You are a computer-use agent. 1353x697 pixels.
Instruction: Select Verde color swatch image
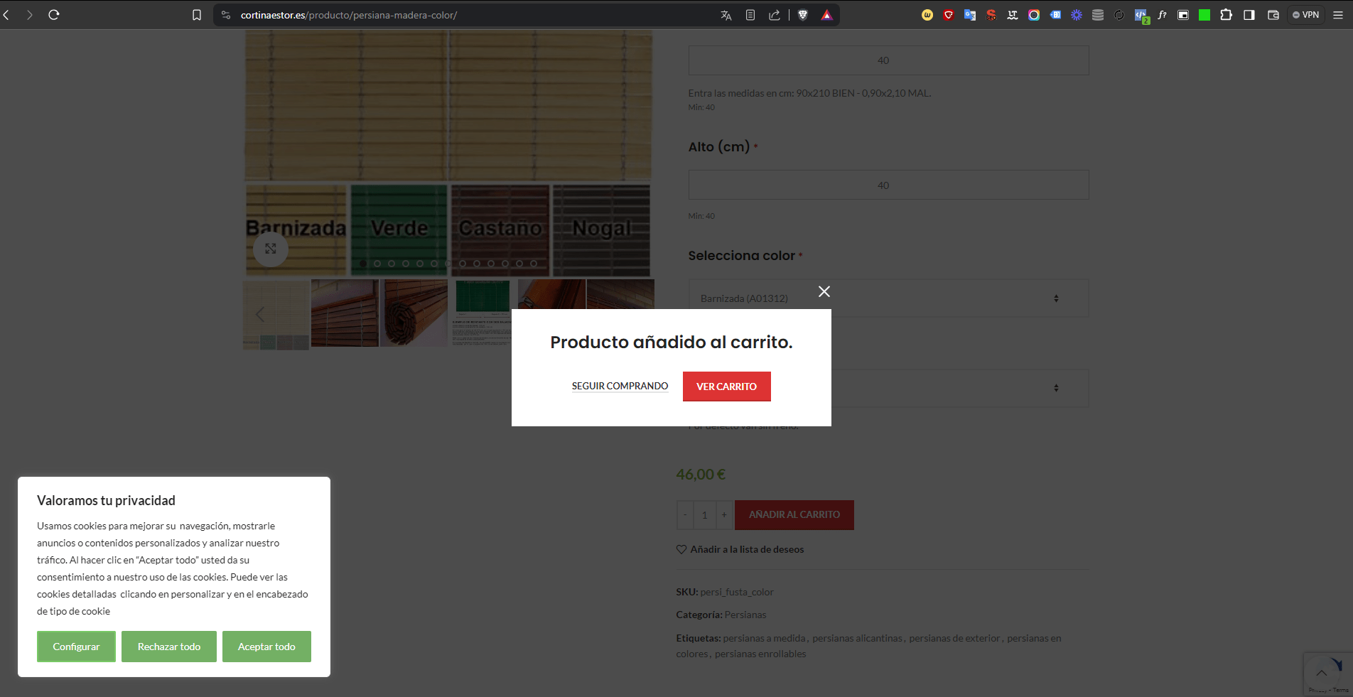tap(399, 230)
